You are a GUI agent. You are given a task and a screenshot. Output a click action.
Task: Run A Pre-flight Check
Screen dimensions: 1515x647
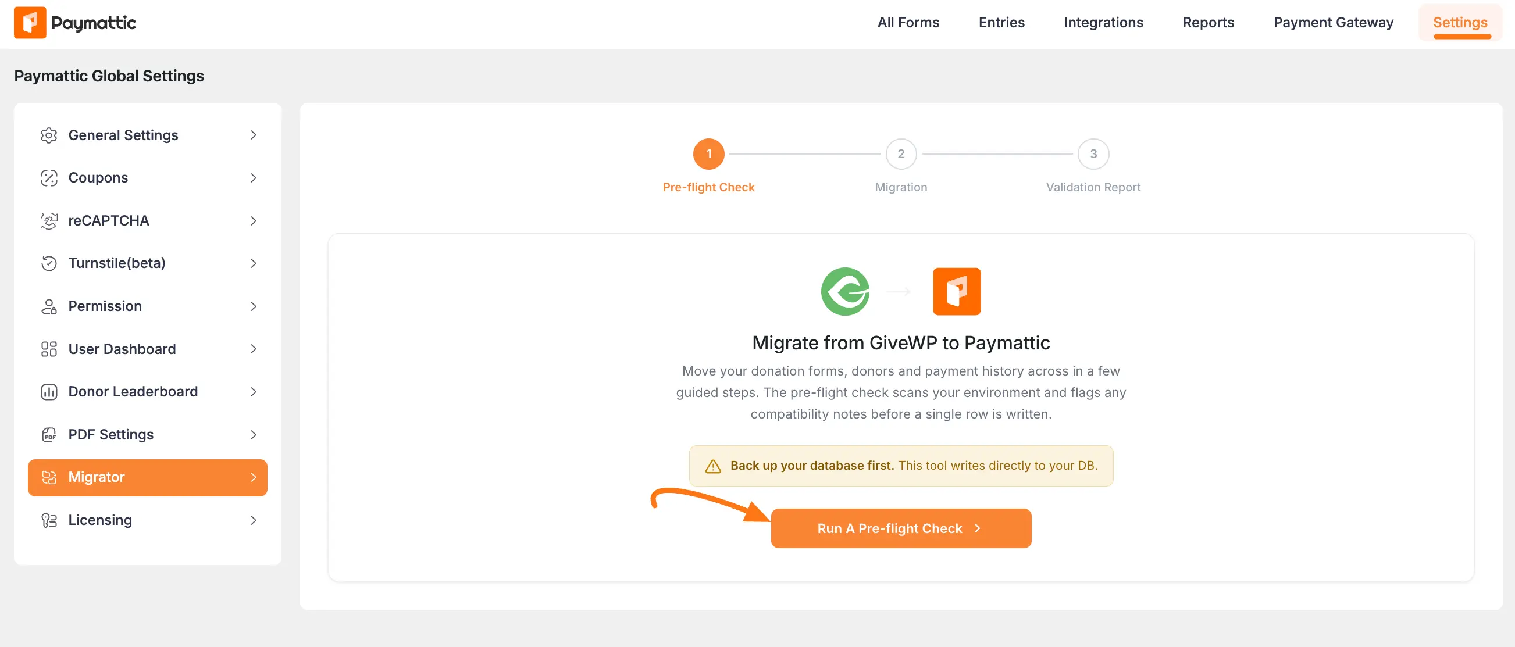(901, 528)
